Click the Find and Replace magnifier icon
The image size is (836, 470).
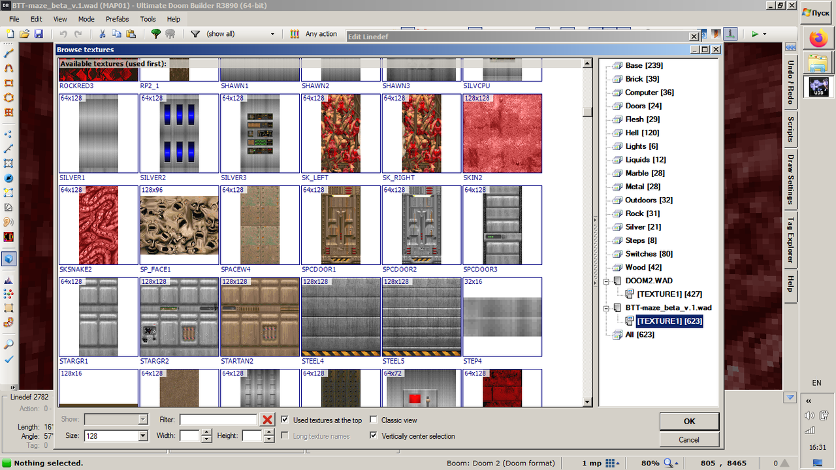pyautogui.click(x=9, y=344)
